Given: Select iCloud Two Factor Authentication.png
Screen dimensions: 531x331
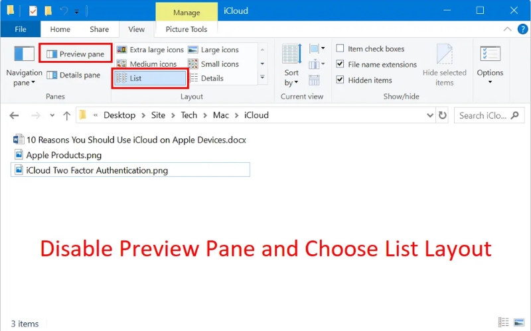Looking at the screenshot, I should click(x=130, y=170).
